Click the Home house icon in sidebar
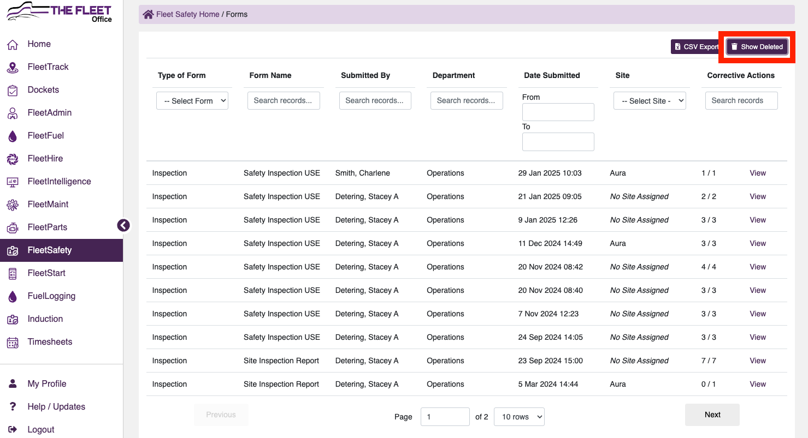Screen dimensions: 808x438 click(13, 45)
